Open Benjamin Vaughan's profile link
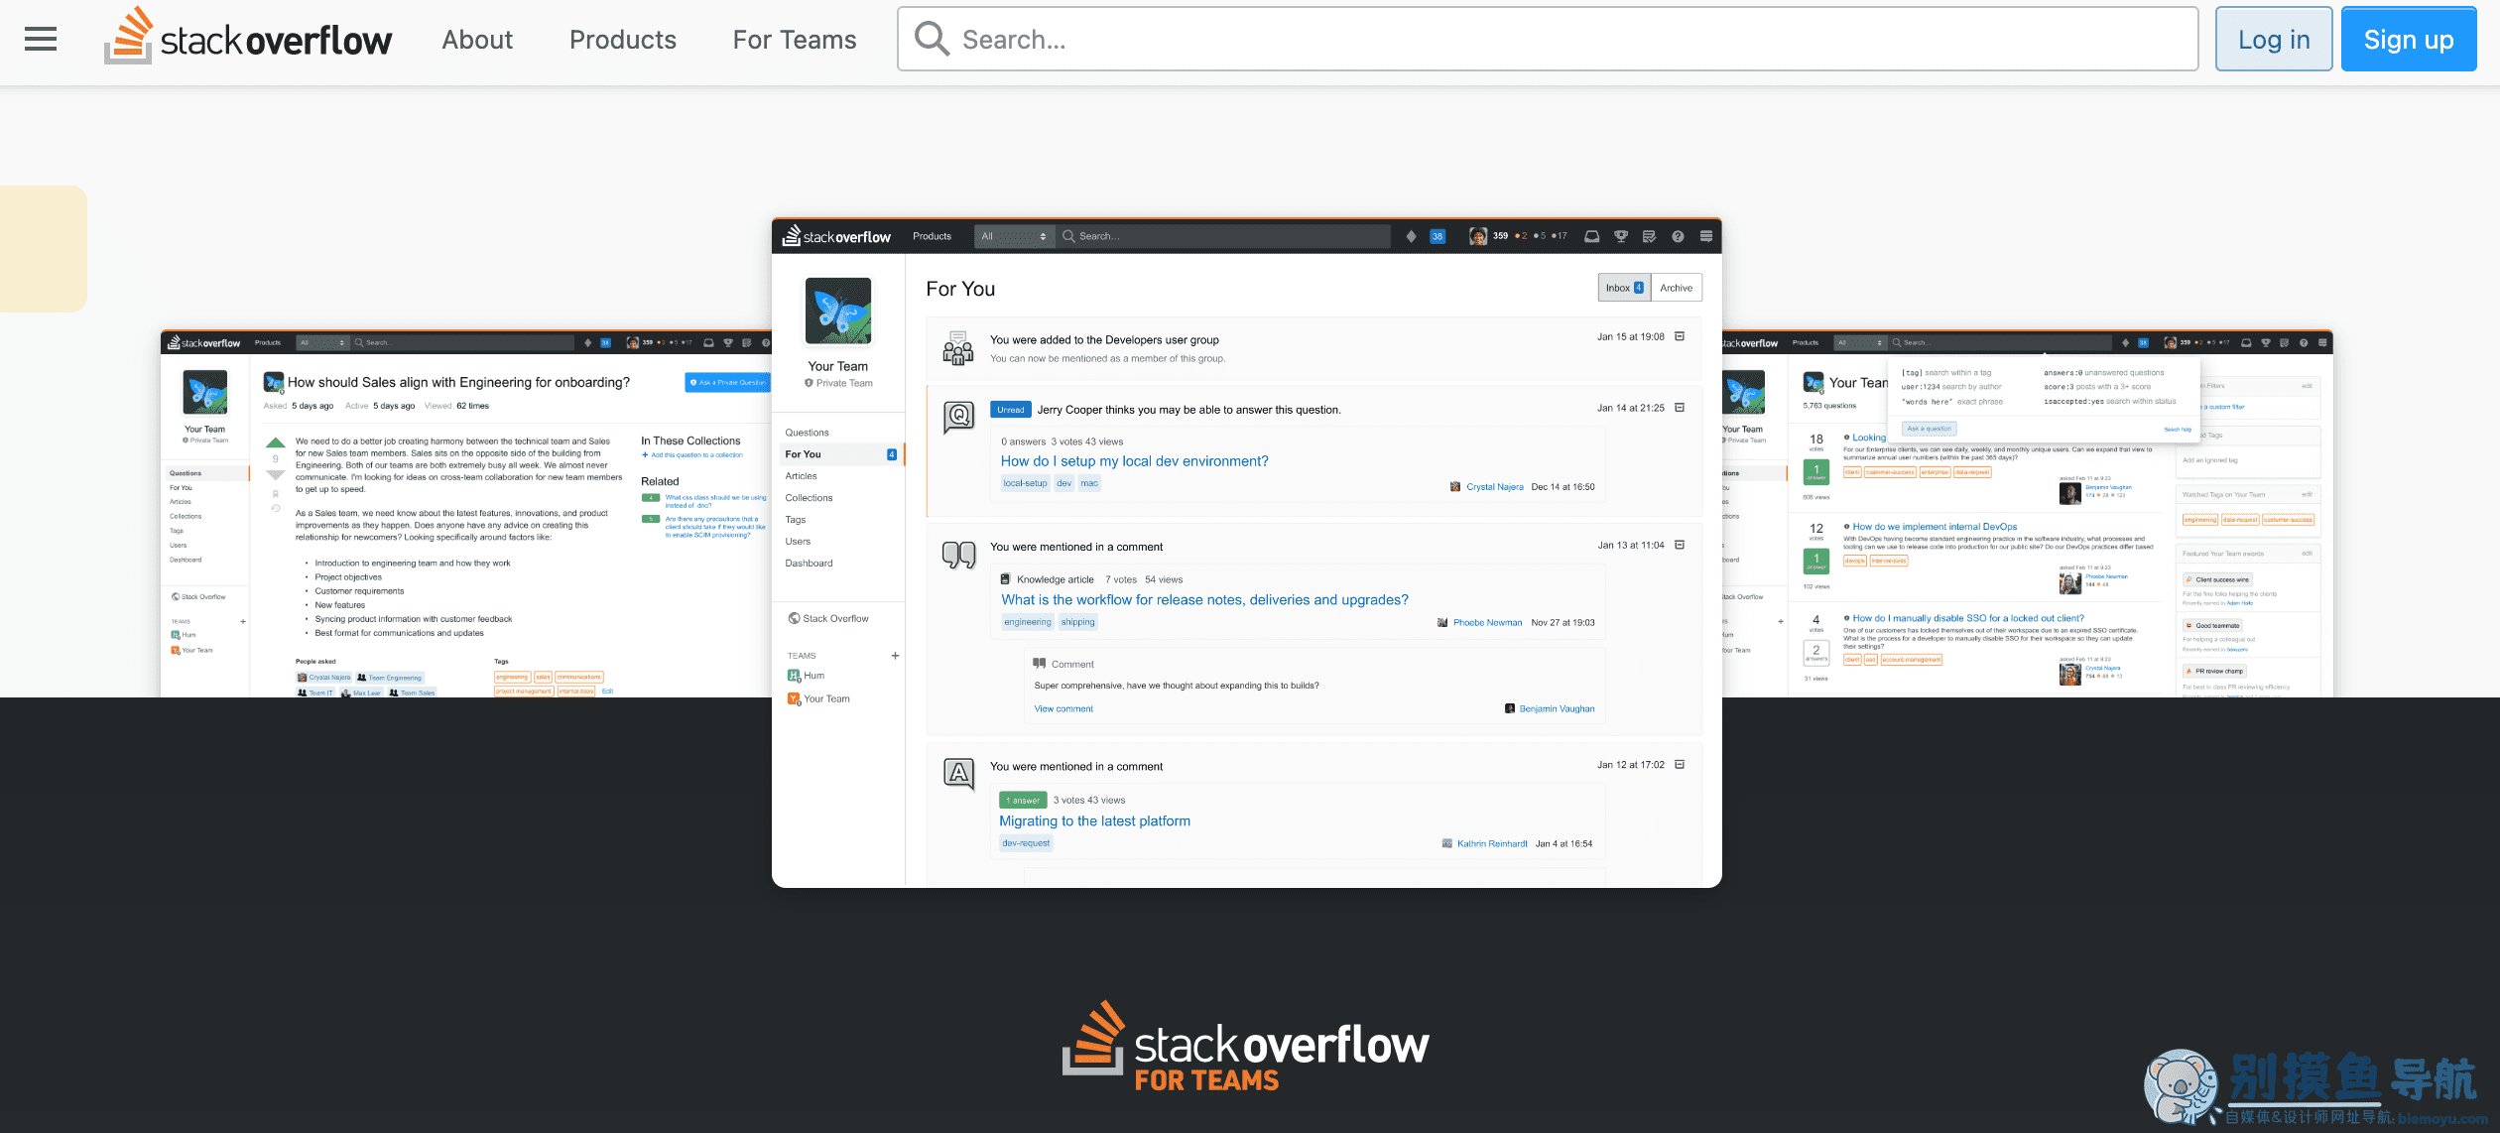The width and height of the screenshot is (2500, 1133). (x=1557, y=709)
